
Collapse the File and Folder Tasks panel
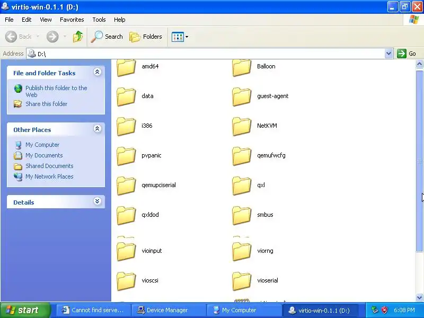pyautogui.click(x=98, y=72)
